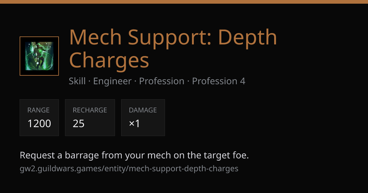Select the "Engineer" tag in the subtitle
The height and width of the screenshot is (193, 368).
(x=112, y=81)
